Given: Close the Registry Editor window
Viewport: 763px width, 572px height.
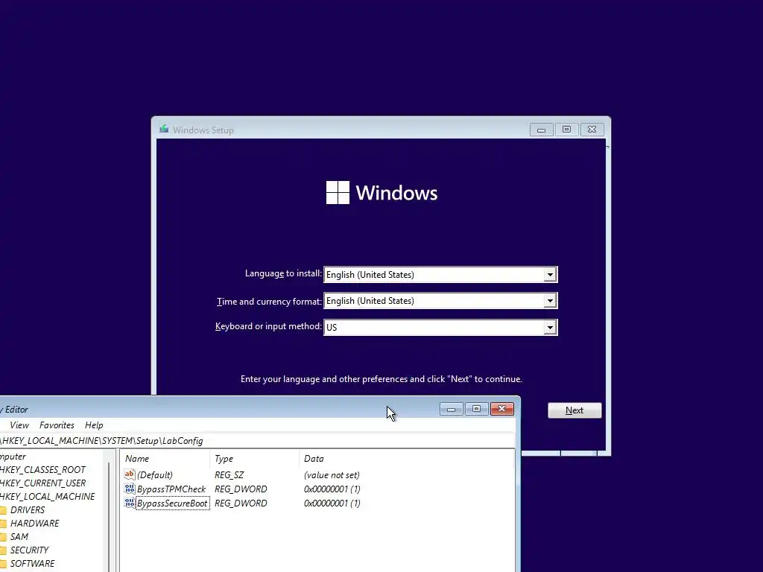Looking at the screenshot, I should (501, 409).
